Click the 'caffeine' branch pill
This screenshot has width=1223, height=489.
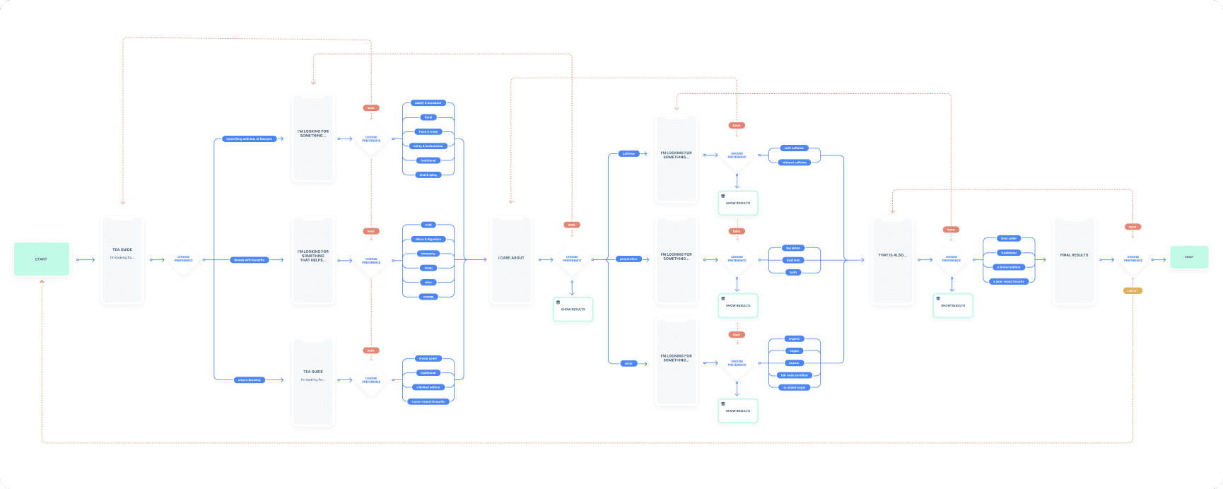[x=628, y=153]
